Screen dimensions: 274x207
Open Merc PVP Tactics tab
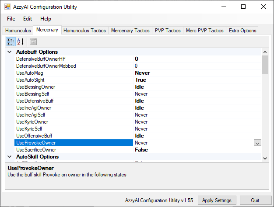pyautogui.click(x=205, y=31)
